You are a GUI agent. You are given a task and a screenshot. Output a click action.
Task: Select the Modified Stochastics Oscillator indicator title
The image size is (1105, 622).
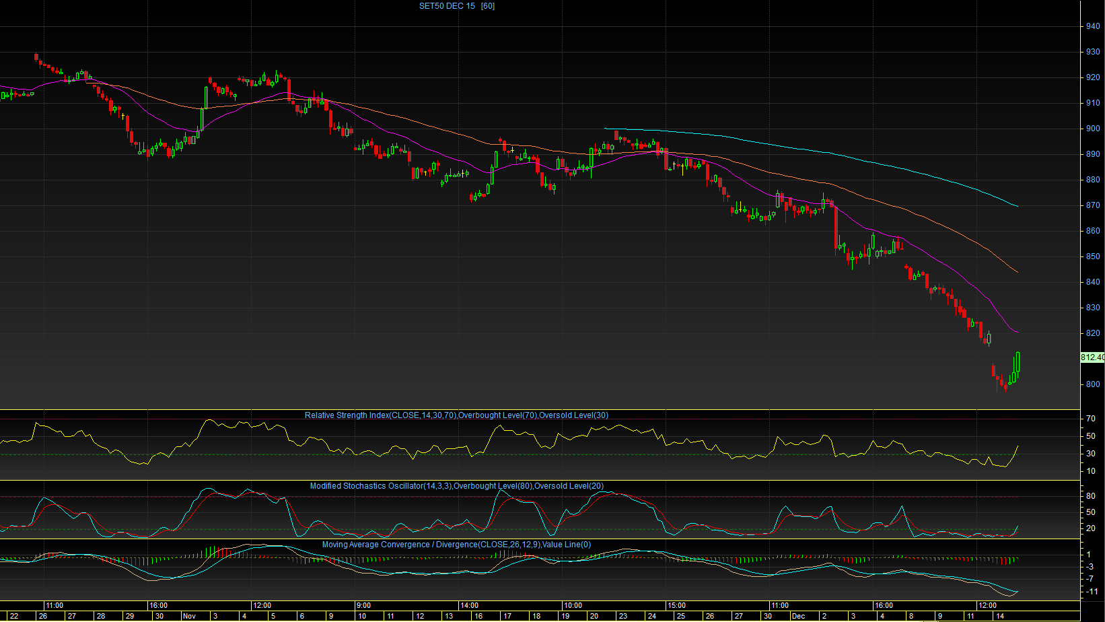tap(457, 486)
